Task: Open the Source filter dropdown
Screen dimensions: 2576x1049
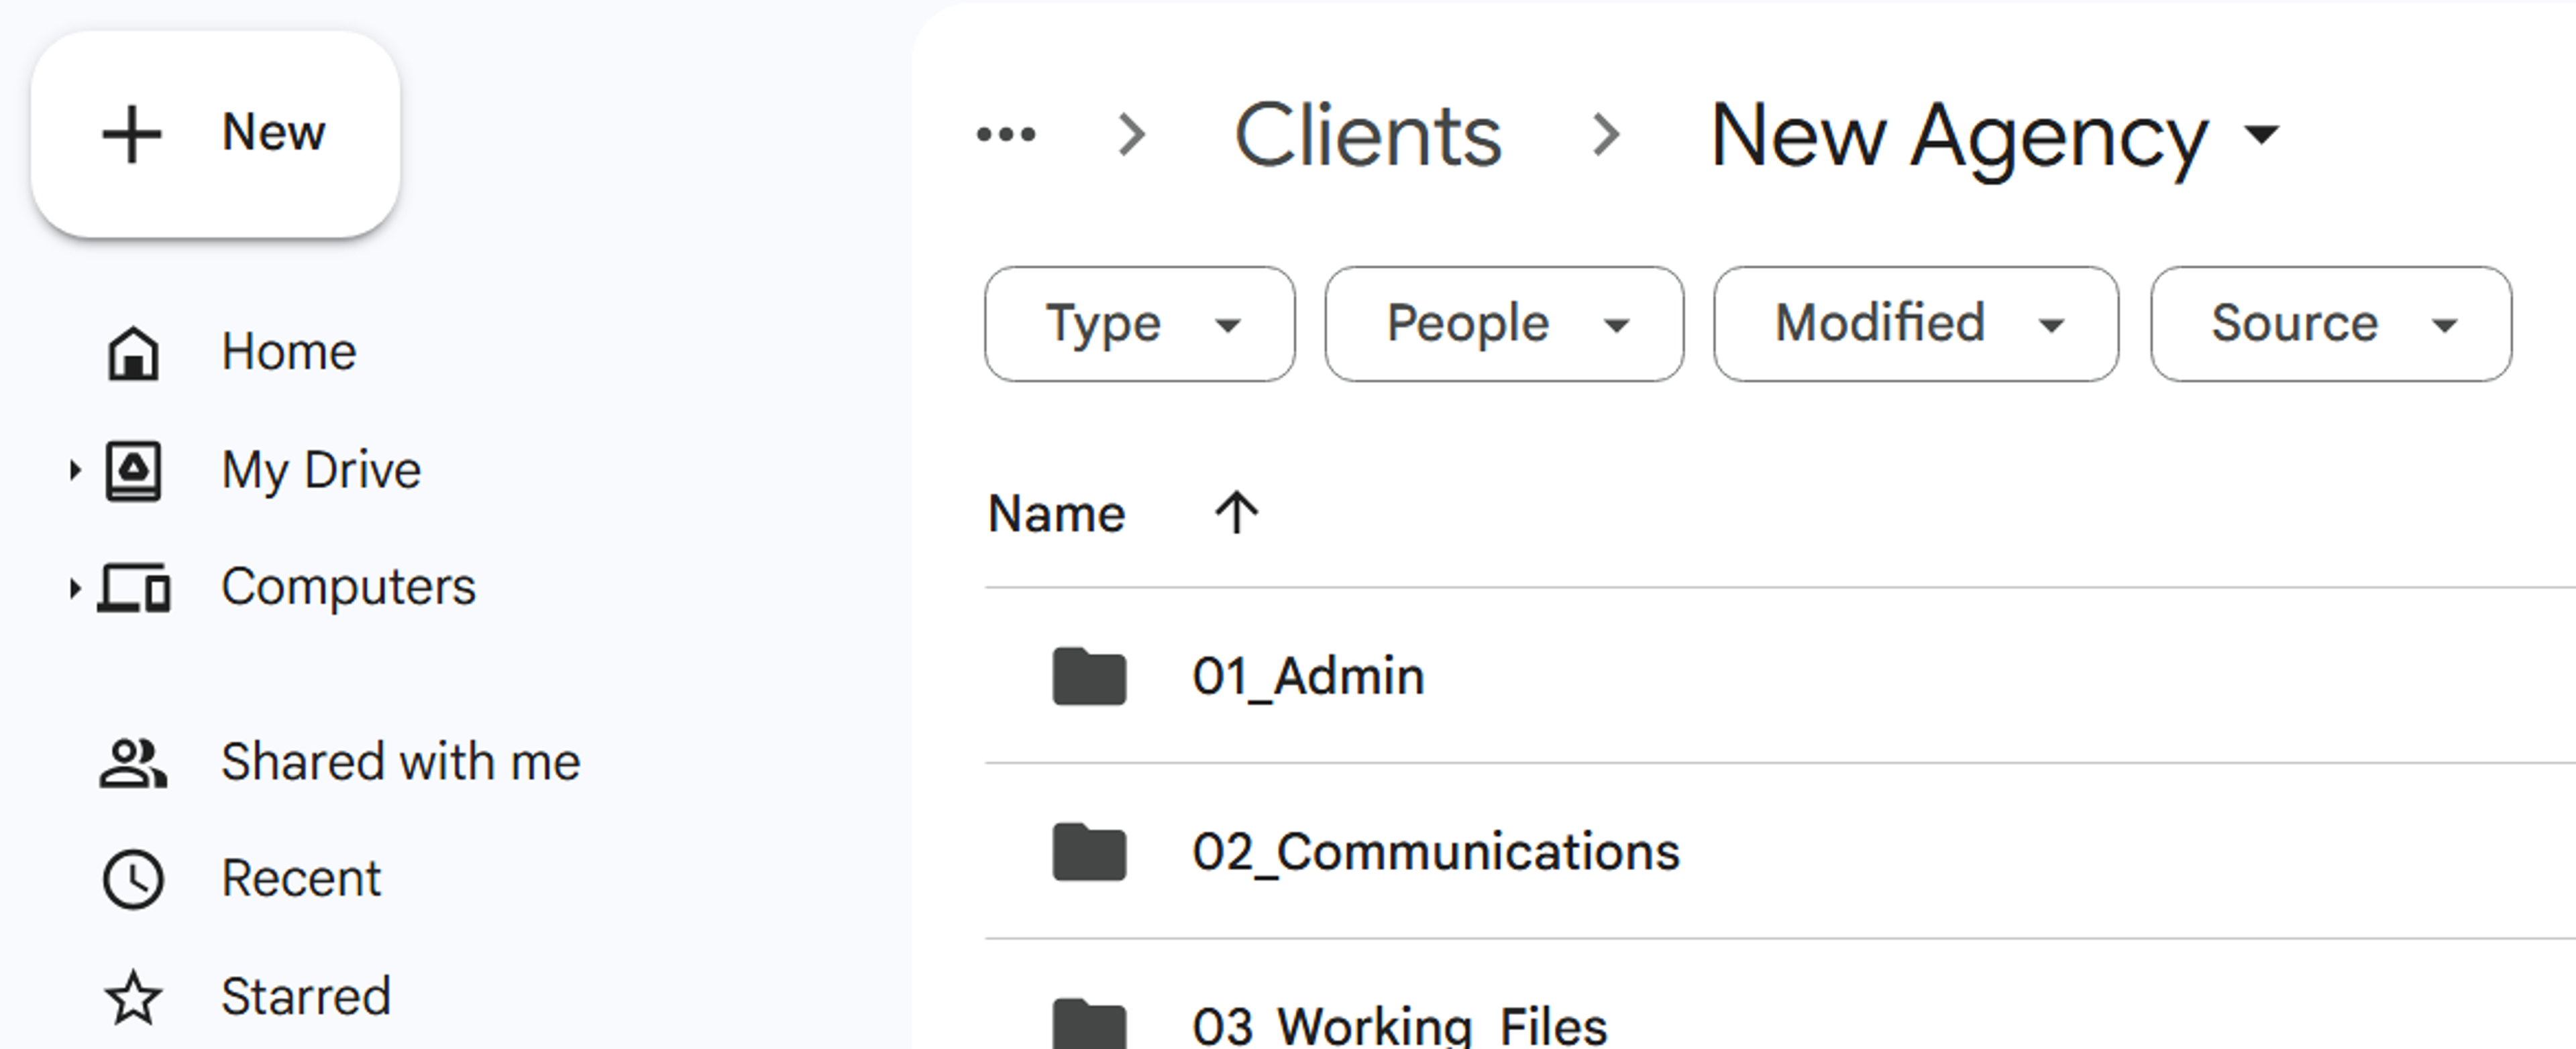Action: [2331, 324]
